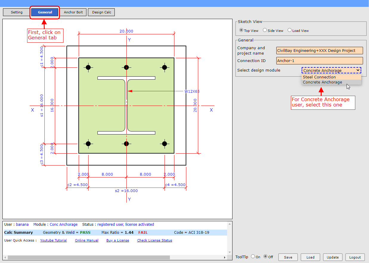Viewport: 369px width, 263px height.
Task: Open the Setting tab
Action: coord(17,12)
